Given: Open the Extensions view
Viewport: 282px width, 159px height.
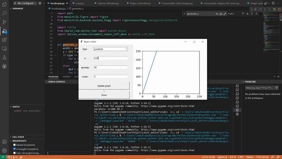Looking at the screenshot, I should pos(4,40).
